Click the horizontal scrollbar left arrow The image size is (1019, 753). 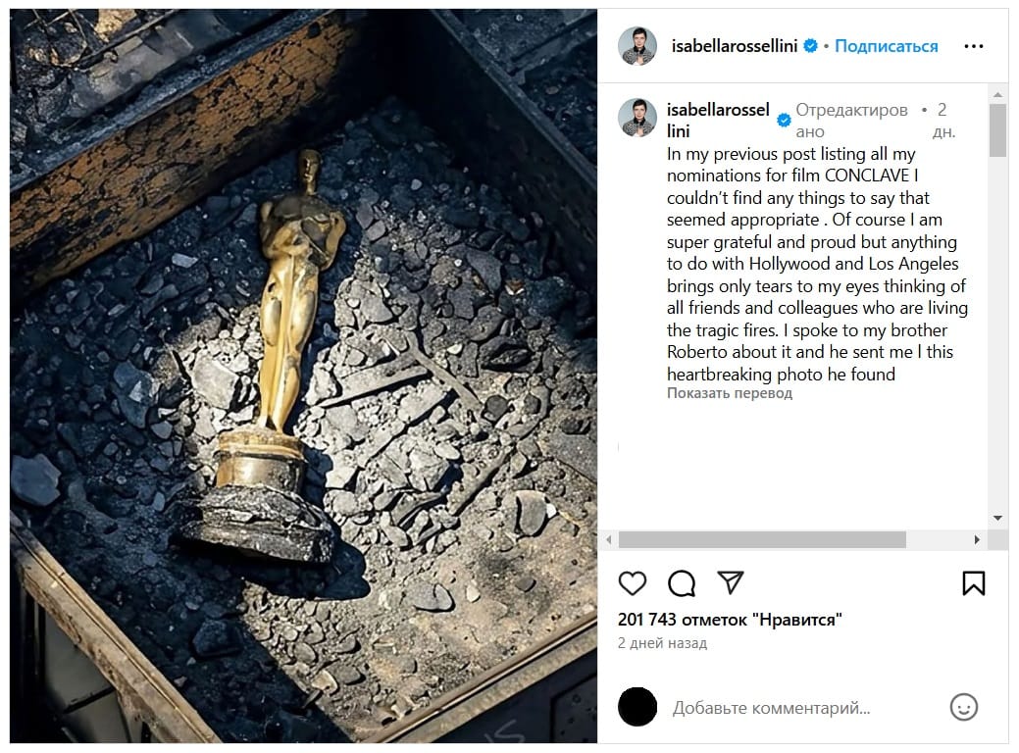point(609,539)
